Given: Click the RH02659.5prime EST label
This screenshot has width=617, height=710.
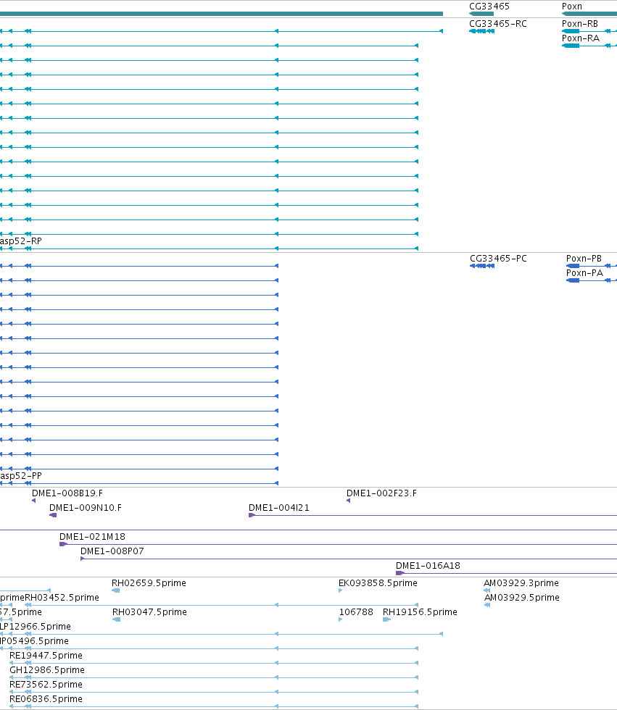Looking at the screenshot, I should point(149,582).
